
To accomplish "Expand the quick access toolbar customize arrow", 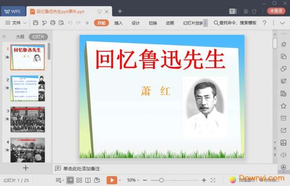I will (x=87, y=23).
